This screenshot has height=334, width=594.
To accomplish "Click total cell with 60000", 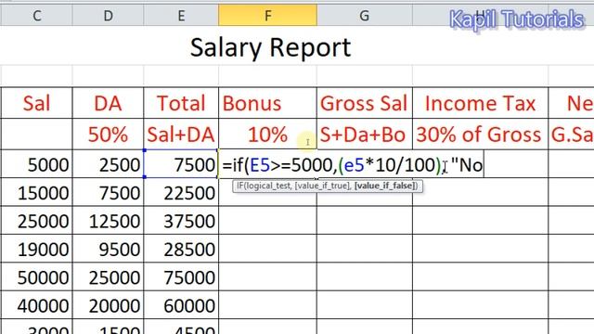I will (181, 305).
